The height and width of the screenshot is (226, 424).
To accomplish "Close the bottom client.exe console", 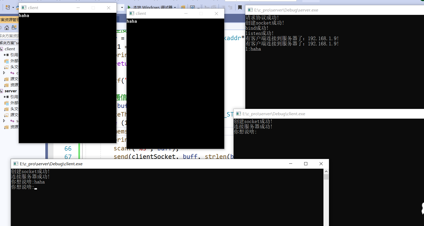I will pos(321,164).
